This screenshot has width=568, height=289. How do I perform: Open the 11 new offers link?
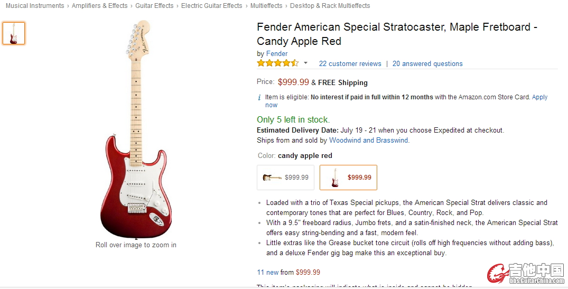268,273
